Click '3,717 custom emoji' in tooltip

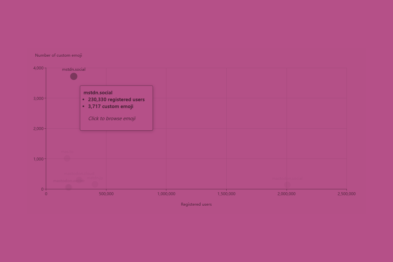coord(111,106)
